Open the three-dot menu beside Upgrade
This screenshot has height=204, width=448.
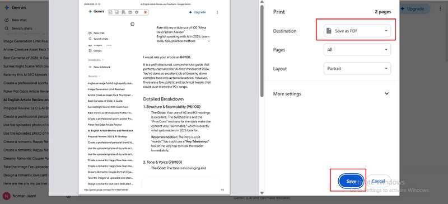[x=440, y=9]
